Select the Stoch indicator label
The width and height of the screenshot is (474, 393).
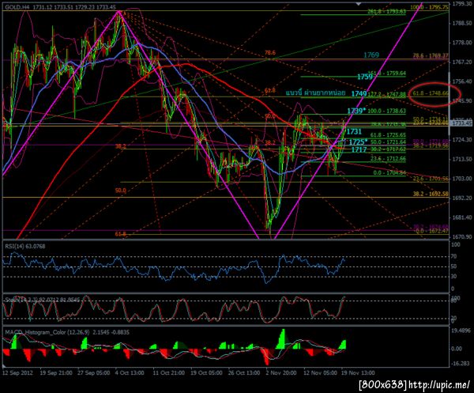click(43, 300)
